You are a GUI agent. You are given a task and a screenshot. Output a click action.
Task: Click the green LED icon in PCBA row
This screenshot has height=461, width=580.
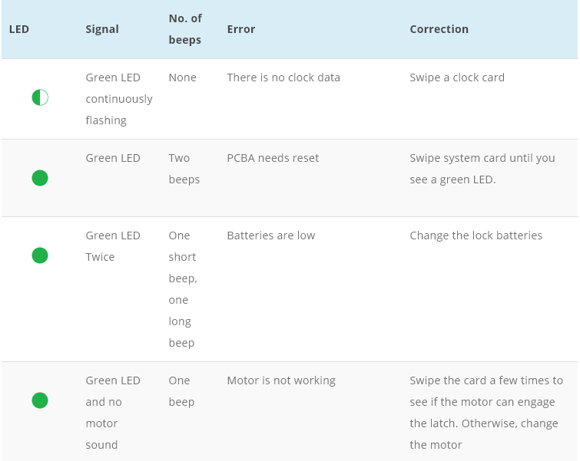click(40, 178)
